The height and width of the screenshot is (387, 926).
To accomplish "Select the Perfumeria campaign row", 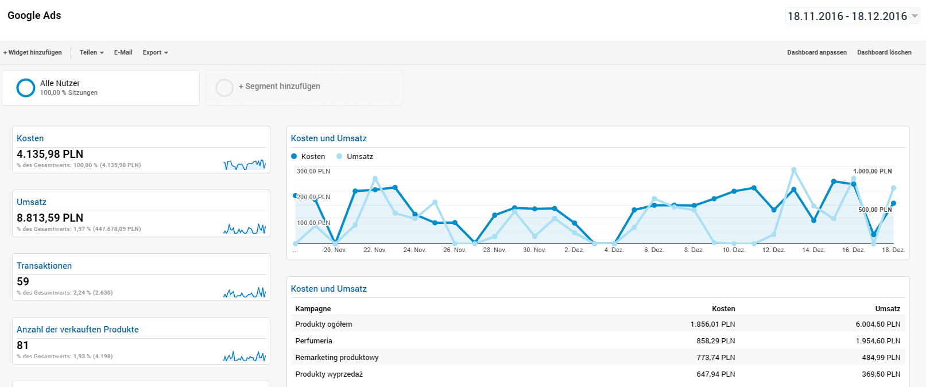I will (598, 340).
